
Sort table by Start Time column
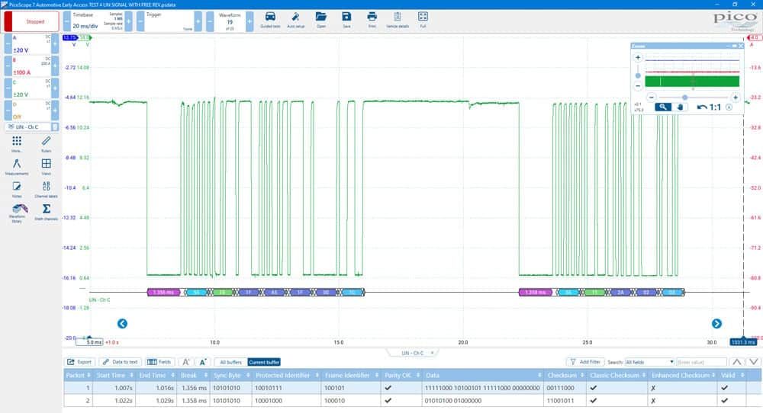[x=114, y=375]
